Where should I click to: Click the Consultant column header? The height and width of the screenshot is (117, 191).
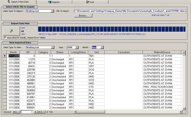[124, 52]
